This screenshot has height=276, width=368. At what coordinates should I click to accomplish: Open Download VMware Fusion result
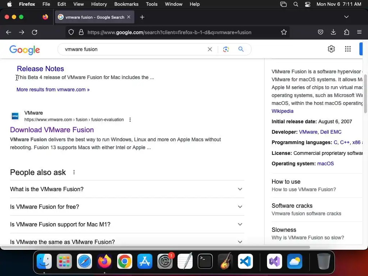tap(52, 130)
